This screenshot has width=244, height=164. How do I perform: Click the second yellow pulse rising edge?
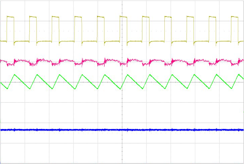[30, 29]
